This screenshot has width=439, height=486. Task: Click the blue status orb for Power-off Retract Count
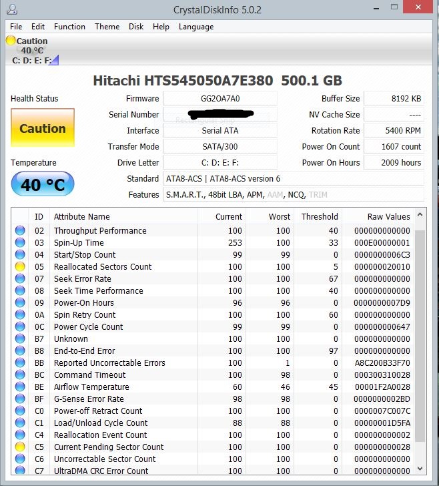20,411
